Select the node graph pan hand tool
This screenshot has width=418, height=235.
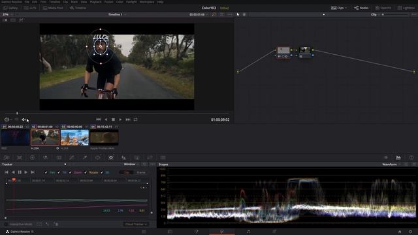point(244,14)
